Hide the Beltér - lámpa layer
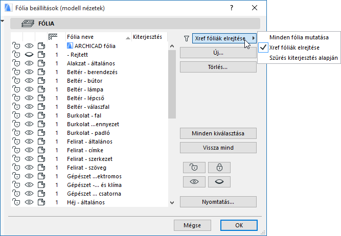 point(29,89)
